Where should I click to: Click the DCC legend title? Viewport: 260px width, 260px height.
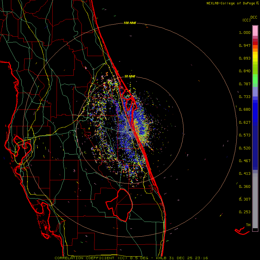point(254,17)
